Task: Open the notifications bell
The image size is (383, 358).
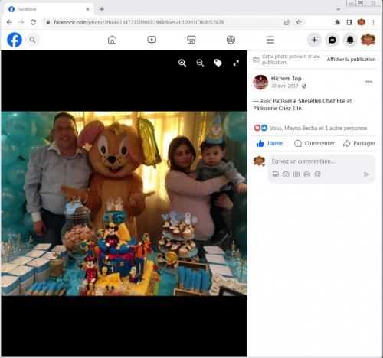Action: pos(350,40)
